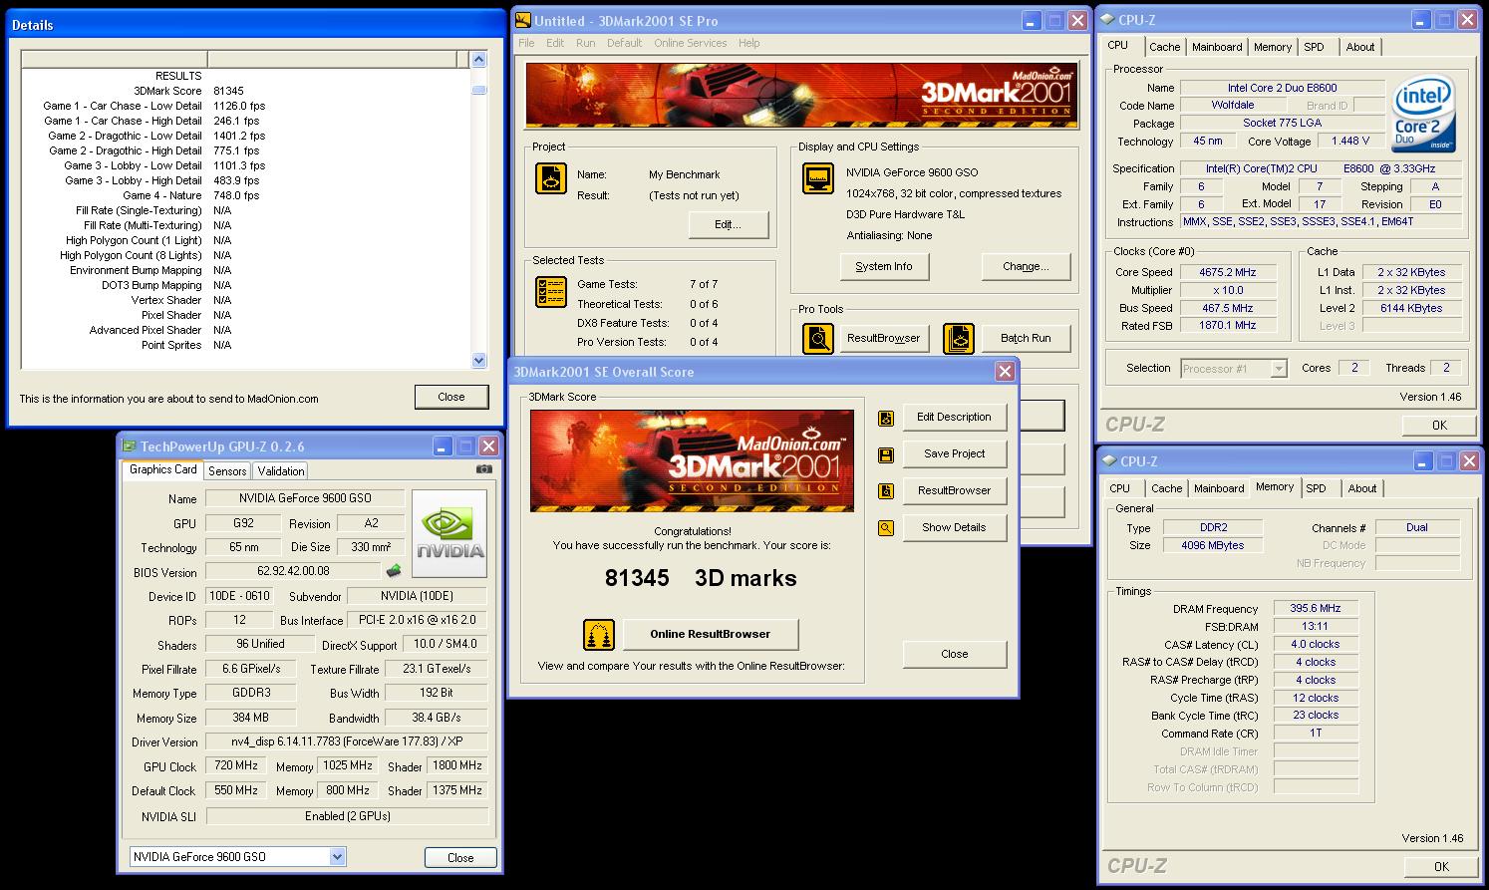Click the Game 4 - Nature result row
The height and width of the screenshot is (890, 1489).
[x=245, y=195]
